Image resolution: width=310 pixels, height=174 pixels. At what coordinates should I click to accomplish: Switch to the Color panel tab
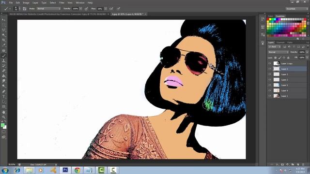pos(271,16)
